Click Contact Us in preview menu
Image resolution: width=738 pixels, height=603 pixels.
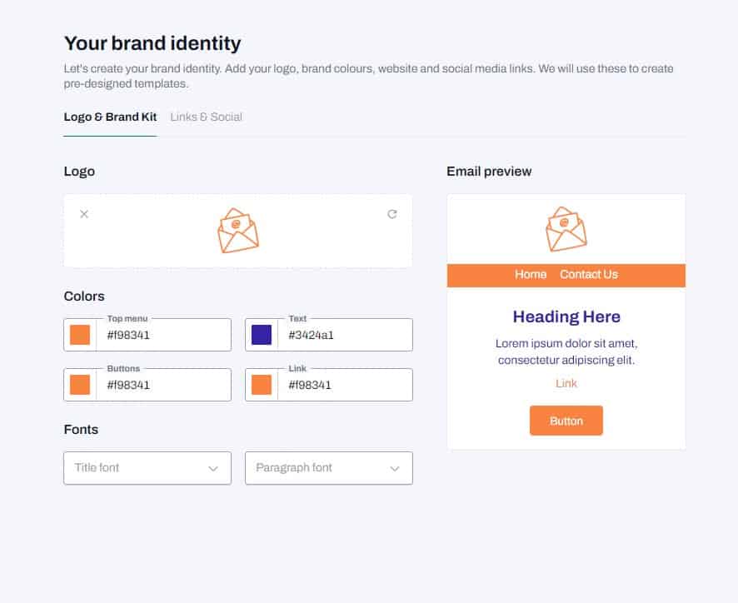click(589, 275)
